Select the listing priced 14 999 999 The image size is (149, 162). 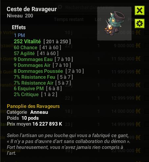coord(75,124)
